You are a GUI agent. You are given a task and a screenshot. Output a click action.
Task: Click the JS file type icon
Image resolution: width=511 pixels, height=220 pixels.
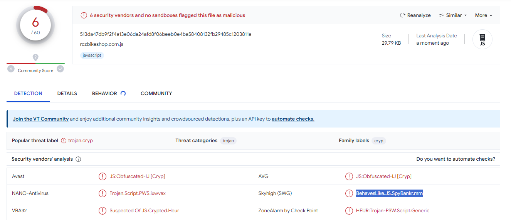[x=482, y=39]
